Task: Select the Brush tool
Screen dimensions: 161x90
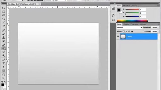Action: [4, 34]
